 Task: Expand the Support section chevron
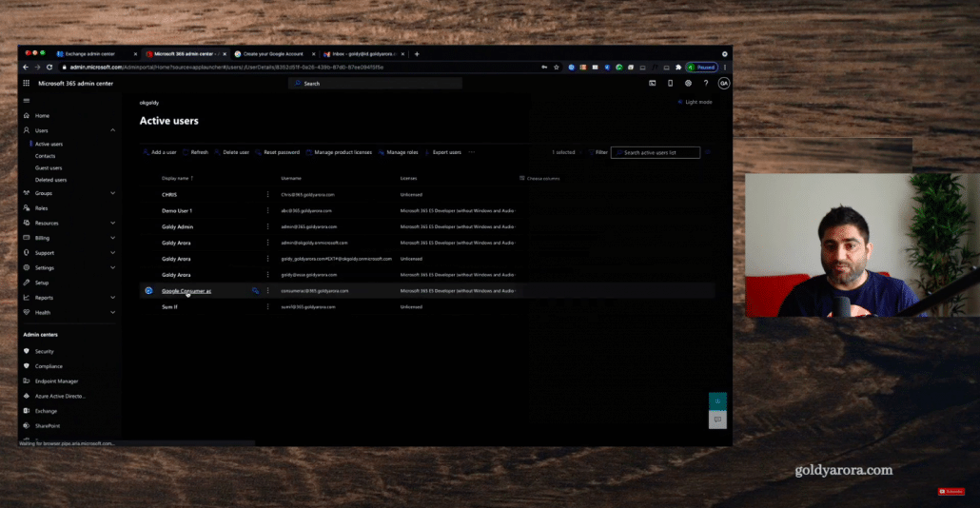click(x=112, y=253)
